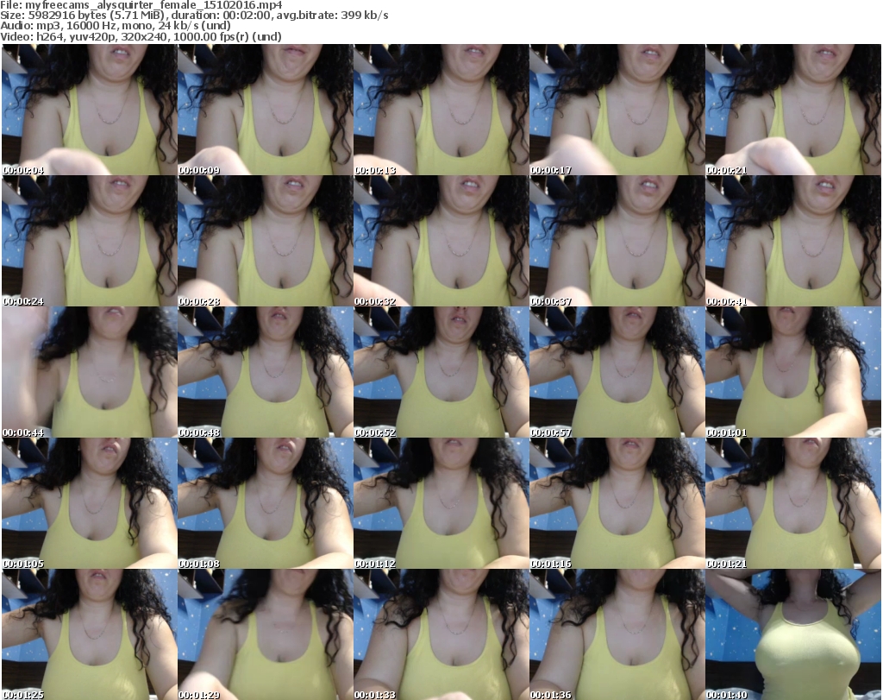Viewport: 883px width, 700px height.
Task: Open the frame at timestamp 00:00:13
Action: point(441,110)
